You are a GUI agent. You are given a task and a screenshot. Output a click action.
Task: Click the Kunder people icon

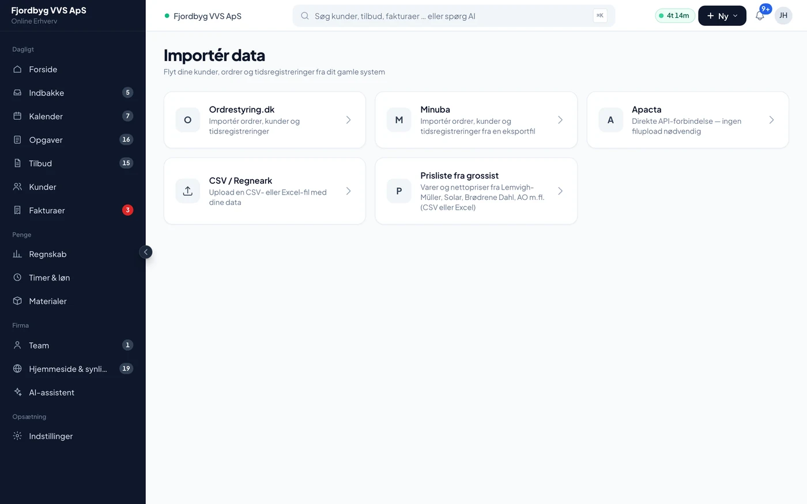point(17,187)
